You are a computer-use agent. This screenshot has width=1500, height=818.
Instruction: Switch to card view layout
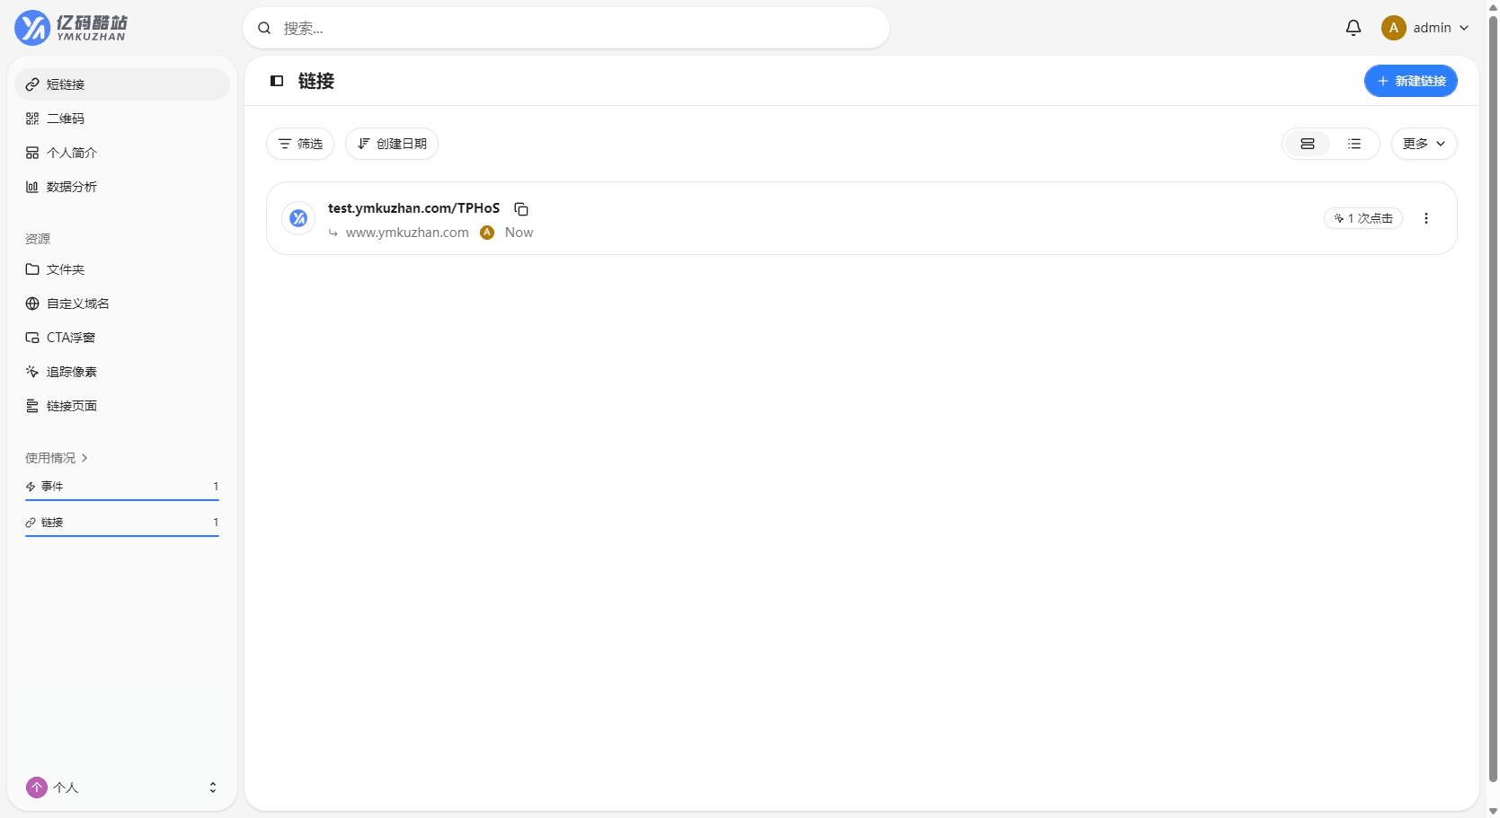coord(1308,144)
